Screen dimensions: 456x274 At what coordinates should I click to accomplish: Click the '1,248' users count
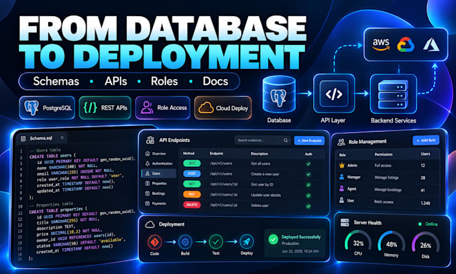(x=425, y=203)
